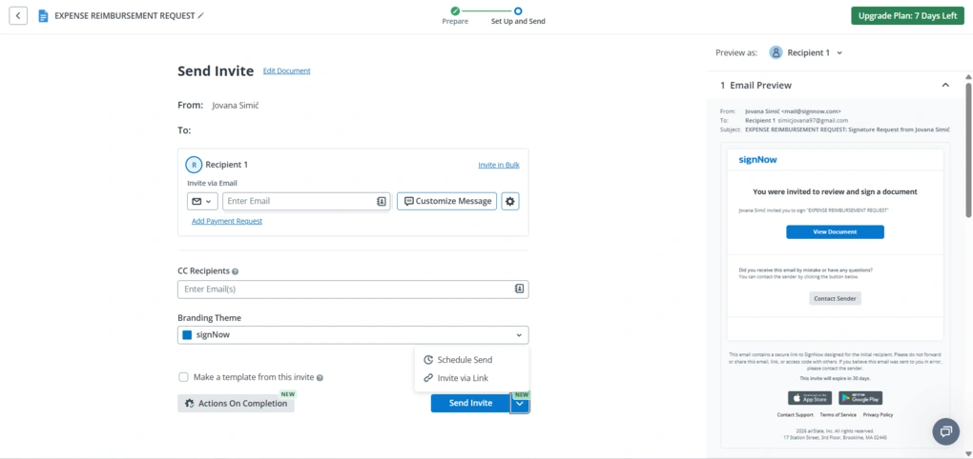Open the Edit Document link

click(286, 70)
